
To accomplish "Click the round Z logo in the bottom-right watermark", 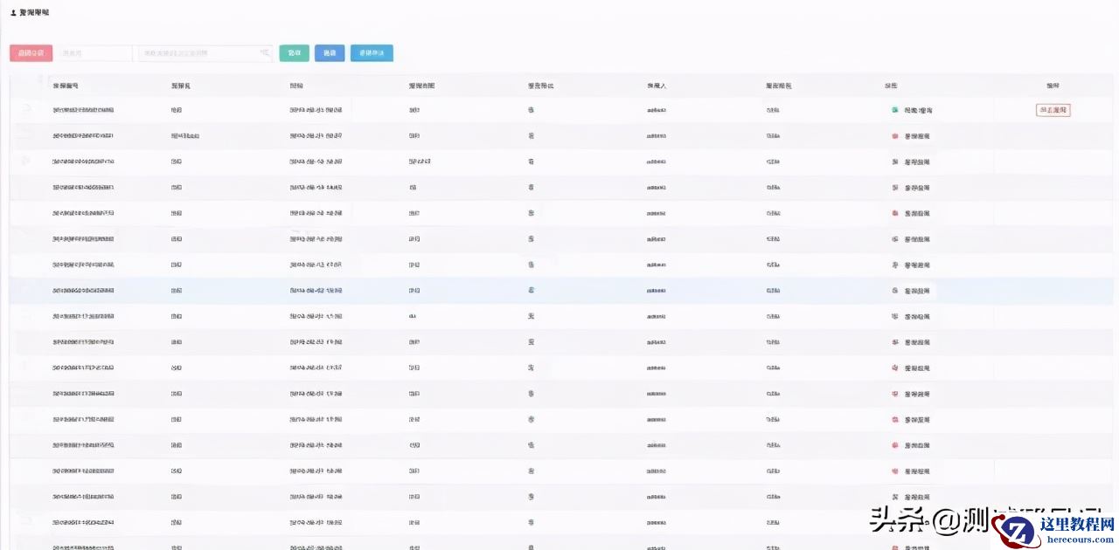I will pyautogui.click(x=1017, y=533).
